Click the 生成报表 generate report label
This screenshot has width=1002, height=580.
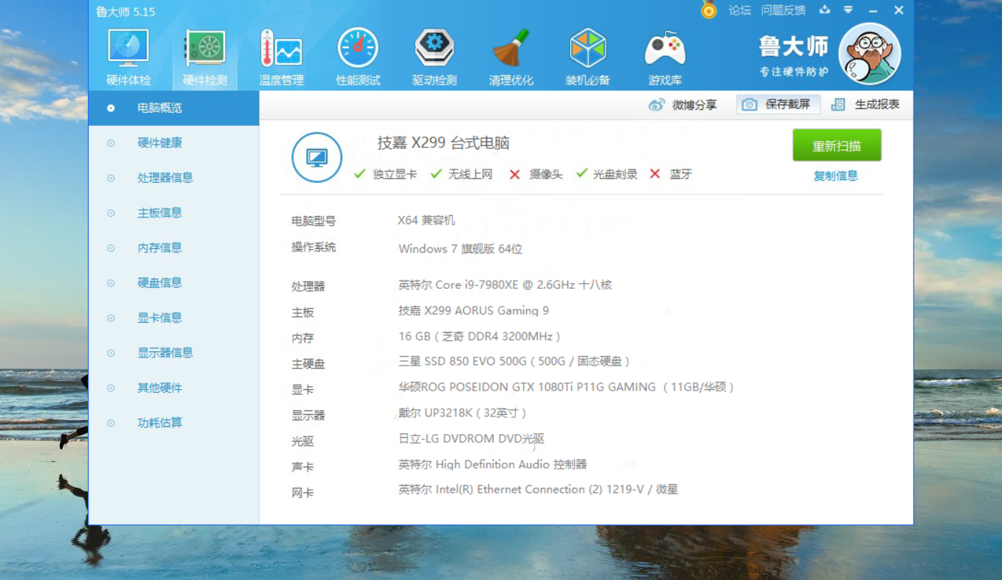tap(877, 105)
